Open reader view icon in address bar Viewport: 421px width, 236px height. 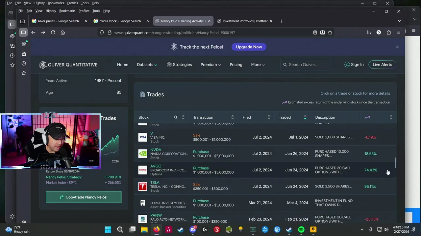pos(315,32)
